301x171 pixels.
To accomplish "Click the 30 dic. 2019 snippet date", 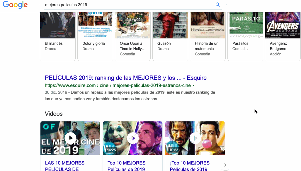I will tap(56, 92).
